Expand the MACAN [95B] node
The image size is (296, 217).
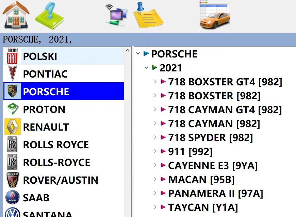(155, 179)
